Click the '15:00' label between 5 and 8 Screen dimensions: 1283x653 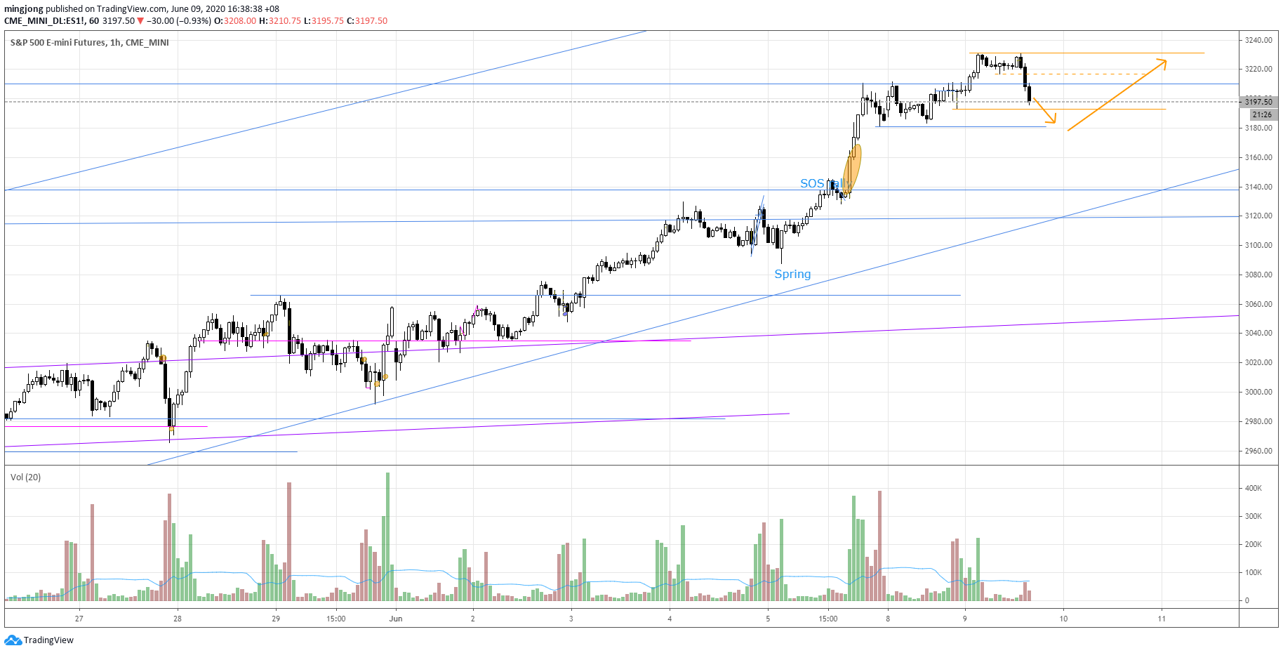[x=828, y=619]
